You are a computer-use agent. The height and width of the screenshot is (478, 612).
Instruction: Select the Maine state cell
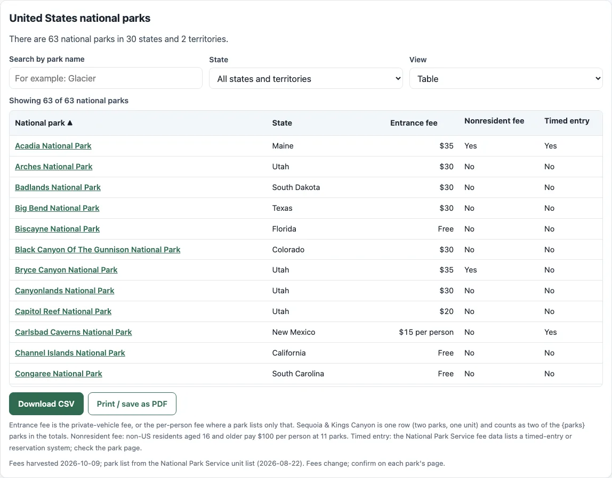[x=283, y=146]
